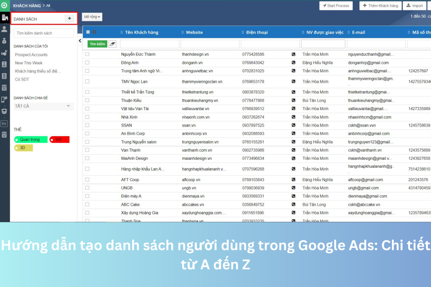The image size is (431, 287).
Task: Focus the Website column filter field
Action: [210, 44]
